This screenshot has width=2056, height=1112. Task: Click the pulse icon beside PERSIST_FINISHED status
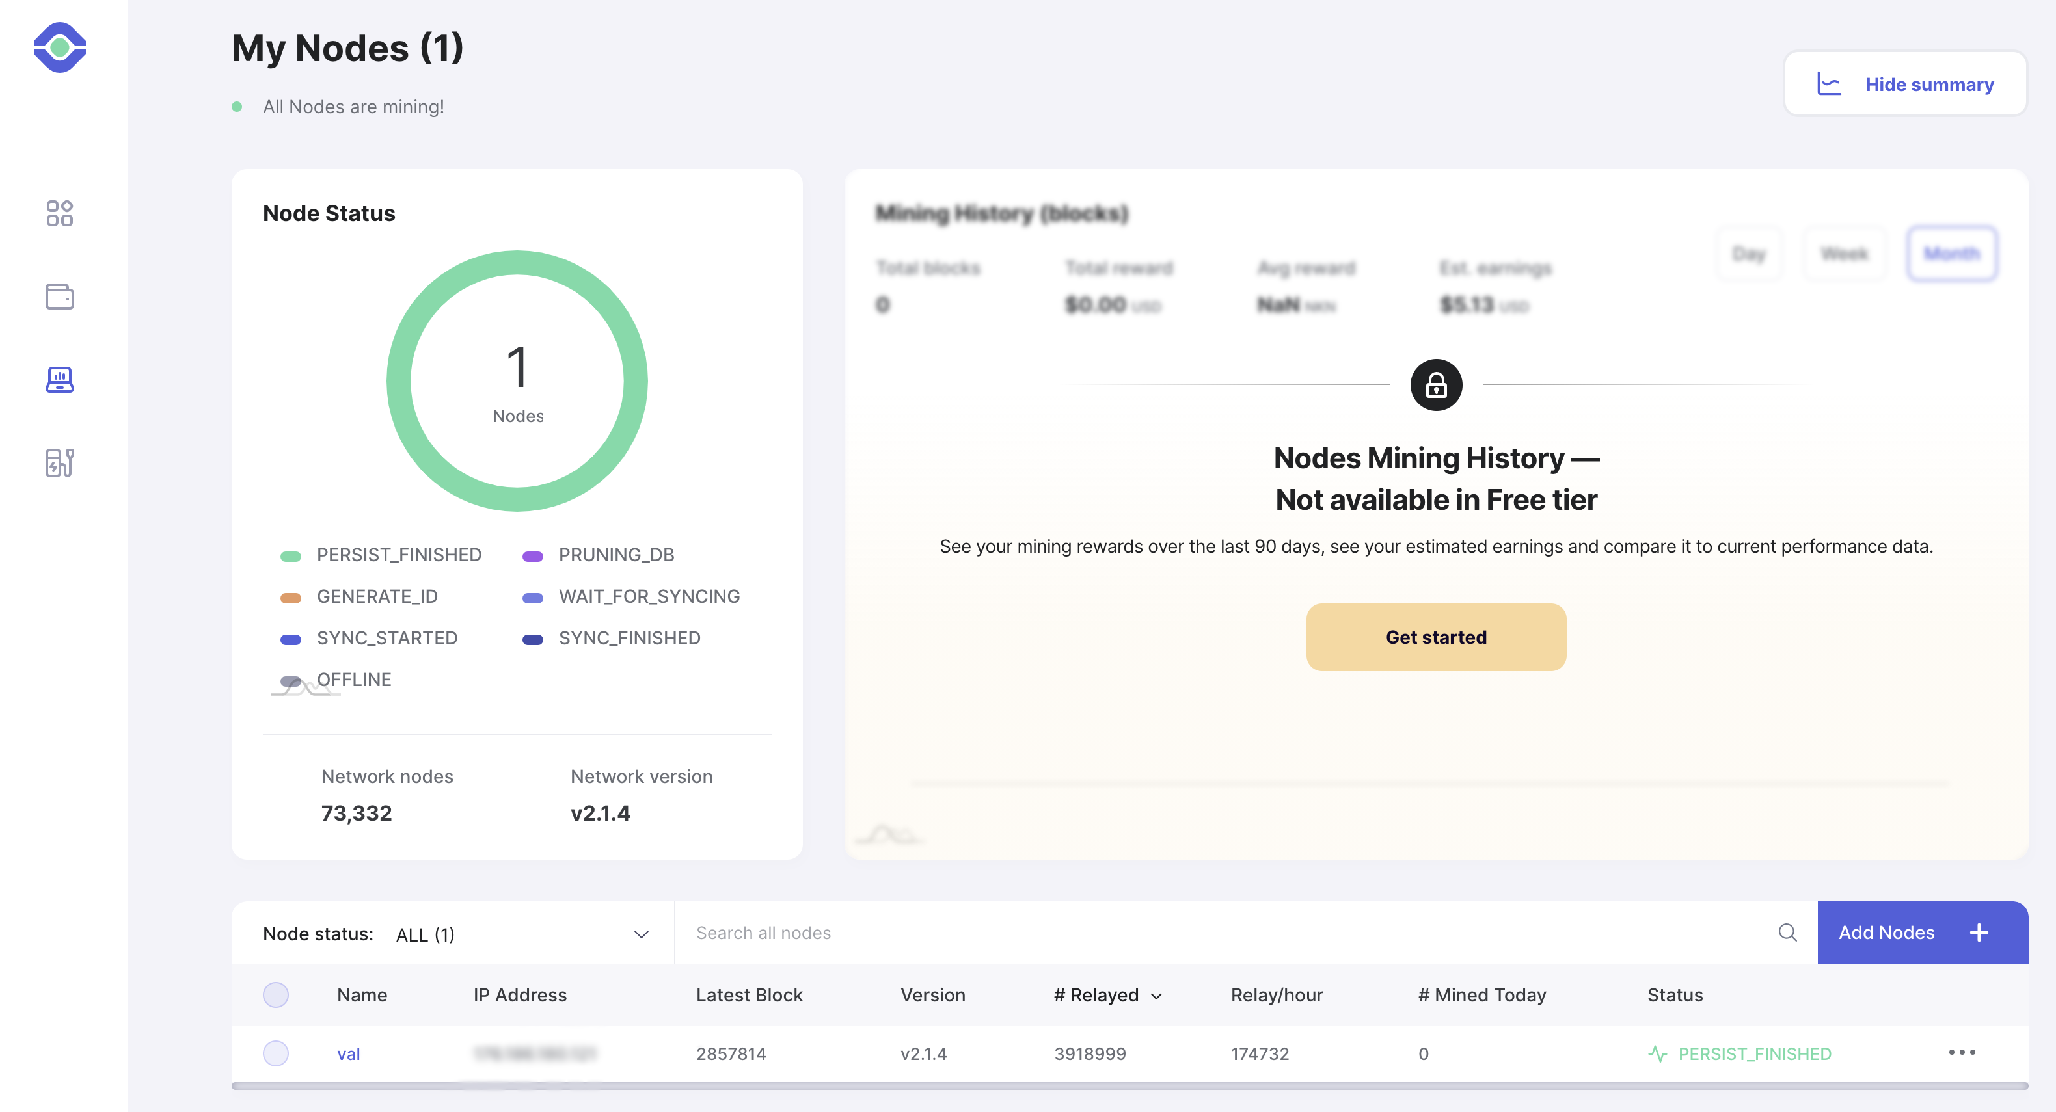(1658, 1053)
